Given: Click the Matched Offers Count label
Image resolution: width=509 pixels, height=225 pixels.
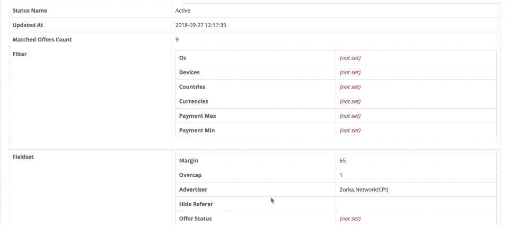Looking at the screenshot, I should click(42, 40).
